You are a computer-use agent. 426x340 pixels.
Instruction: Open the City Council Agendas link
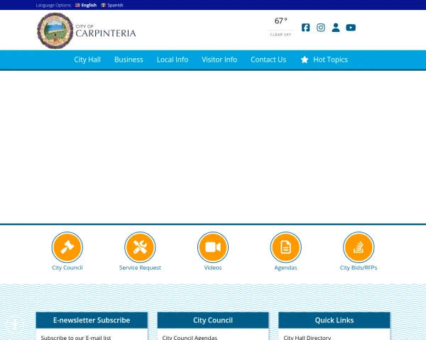click(190, 338)
